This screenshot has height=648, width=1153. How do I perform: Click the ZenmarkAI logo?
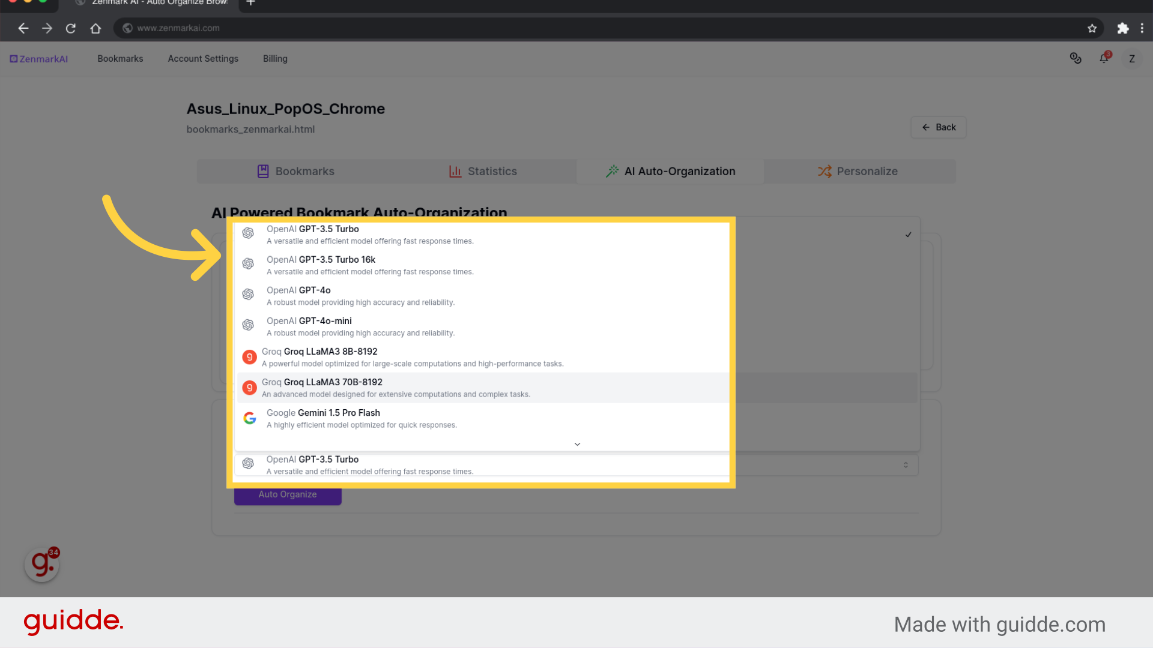tap(38, 59)
